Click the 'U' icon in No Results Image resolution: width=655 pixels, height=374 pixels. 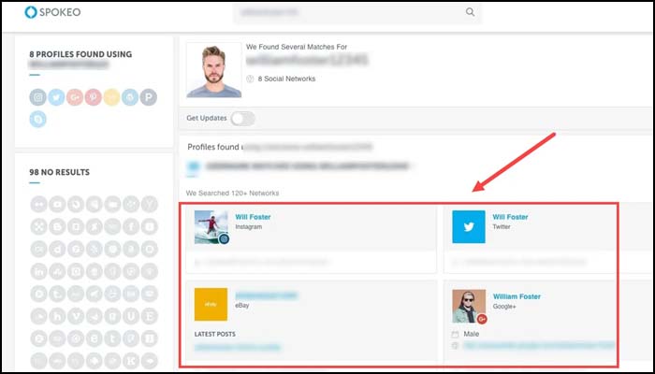click(131, 316)
